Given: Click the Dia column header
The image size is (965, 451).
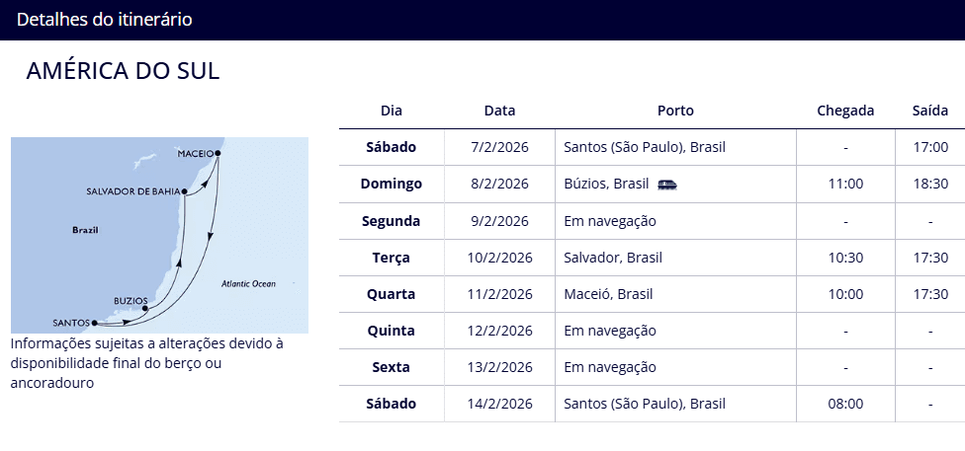Looking at the screenshot, I should pos(391,111).
